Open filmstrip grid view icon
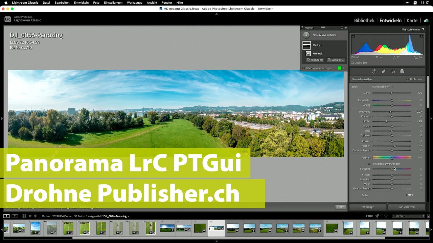 (x=24, y=216)
